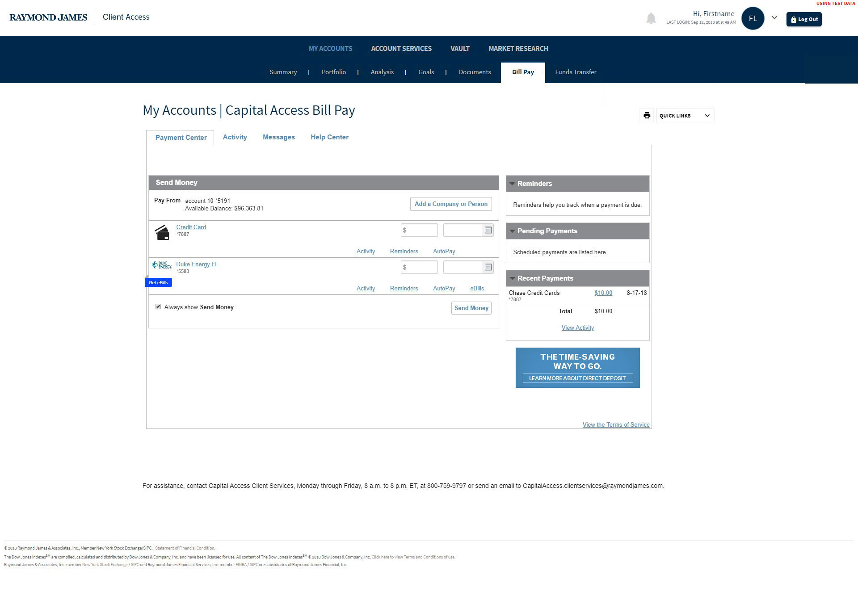
Task: Click the Get eBills badge
Action: point(158,282)
